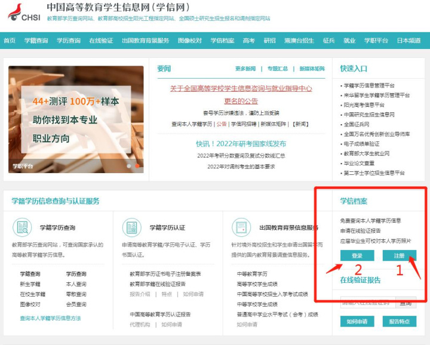Open 出国教育背景服务 in the nav bar
This screenshot has width=430, height=345.
(146, 41)
